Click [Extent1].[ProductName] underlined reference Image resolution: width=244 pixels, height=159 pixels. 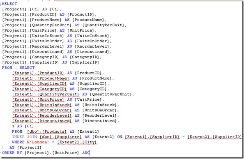coord(40,78)
